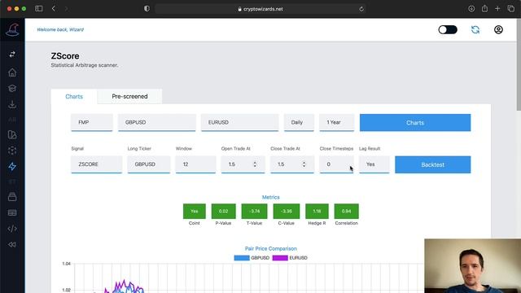Click the P-Value 0.02 metric box

pos(223,212)
